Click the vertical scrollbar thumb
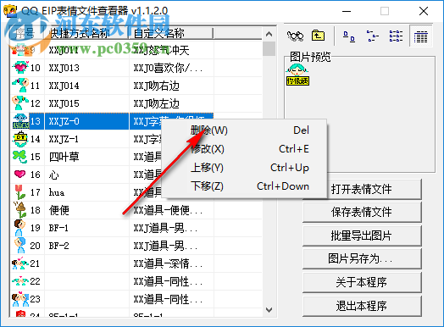 pyautogui.click(x=269, y=48)
